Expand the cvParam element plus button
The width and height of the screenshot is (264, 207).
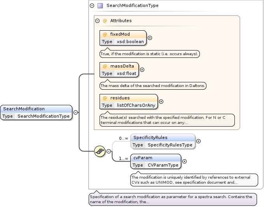coord(184,161)
